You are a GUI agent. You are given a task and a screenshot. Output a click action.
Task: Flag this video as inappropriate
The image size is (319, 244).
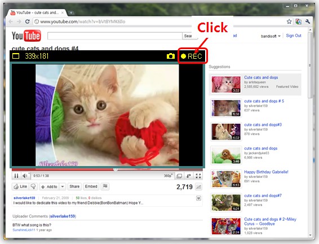pyautogui.click(x=105, y=186)
